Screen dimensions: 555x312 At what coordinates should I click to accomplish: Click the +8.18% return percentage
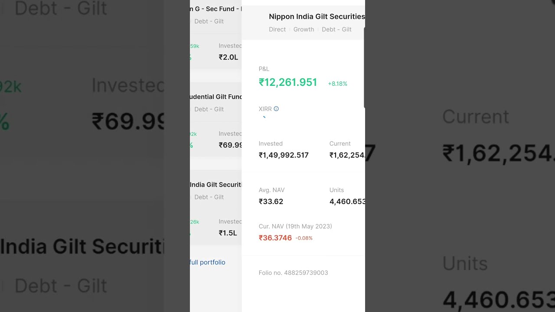337,84
